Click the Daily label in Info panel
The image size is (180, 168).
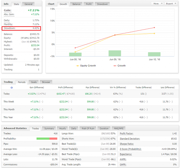[x=7, y=20]
